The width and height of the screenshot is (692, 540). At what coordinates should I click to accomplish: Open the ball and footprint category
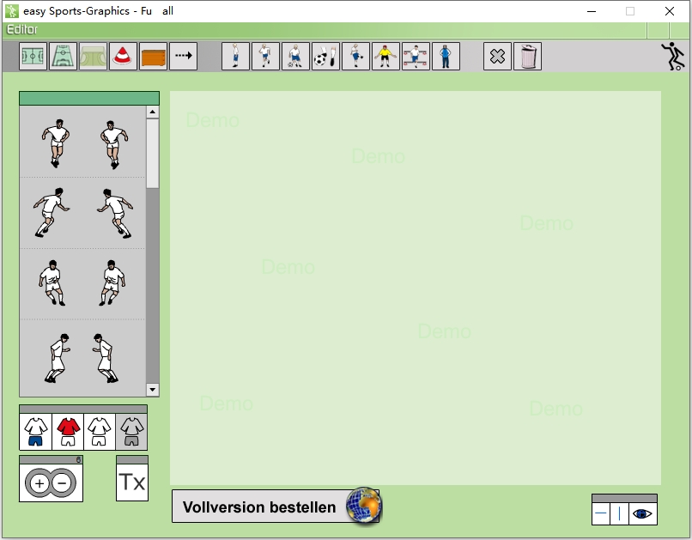(x=325, y=57)
